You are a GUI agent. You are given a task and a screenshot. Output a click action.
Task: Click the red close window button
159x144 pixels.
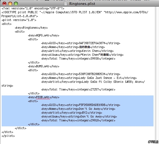4,4
